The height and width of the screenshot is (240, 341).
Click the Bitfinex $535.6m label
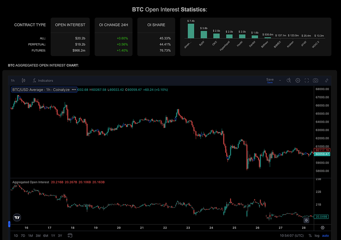pos(268,34)
